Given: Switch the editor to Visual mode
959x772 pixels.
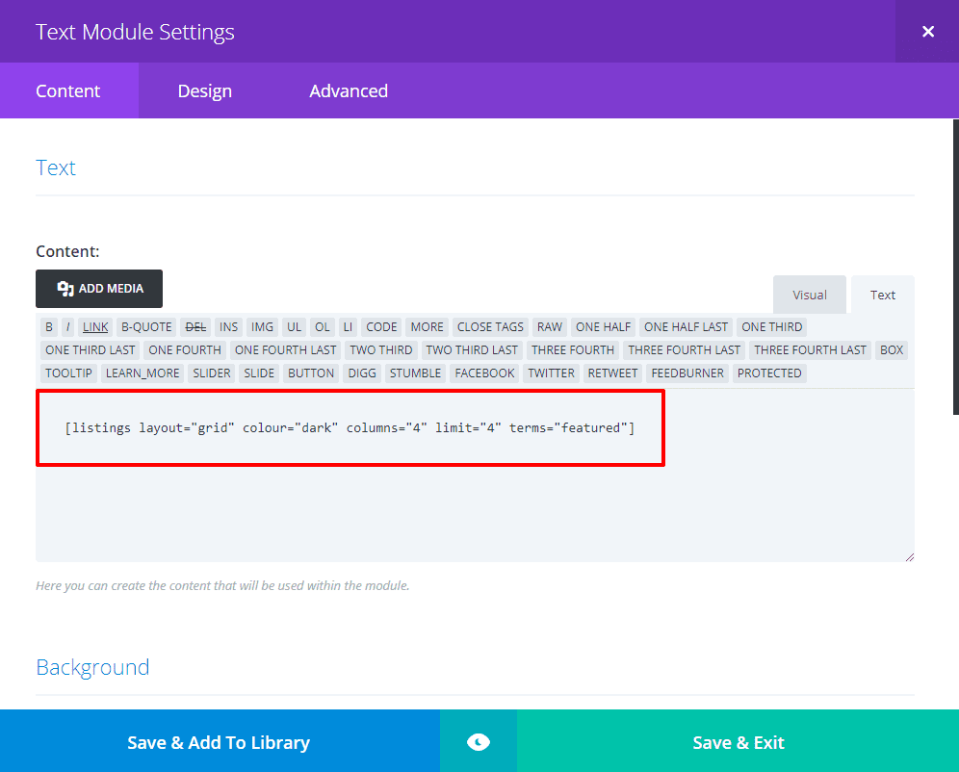Looking at the screenshot, I should pyautogui.click(x=809, y=295).
